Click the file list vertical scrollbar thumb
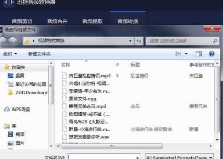The height and width of the screenshot is (159, 223). point(217,99)
